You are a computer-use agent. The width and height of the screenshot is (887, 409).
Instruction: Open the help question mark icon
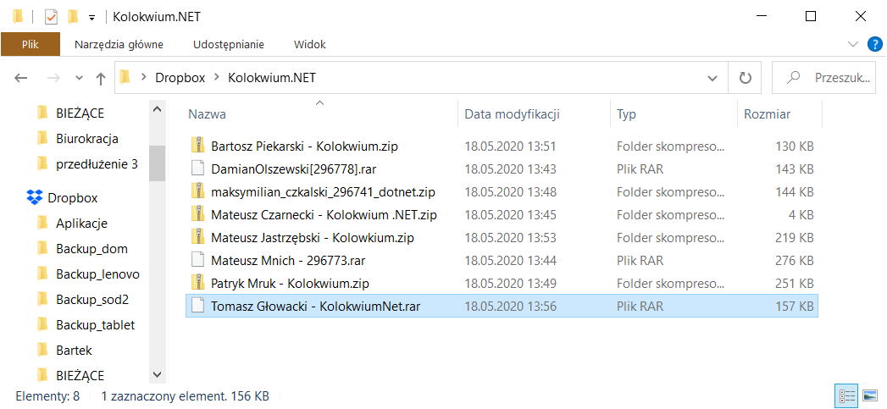click(872, 44)
